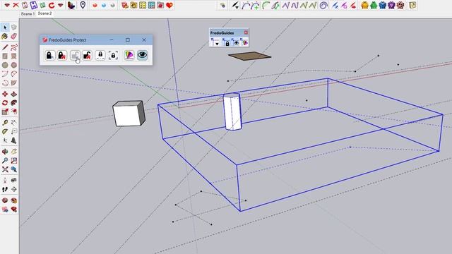This screenshot has width=452, height=254.
Task: Close the small FredoGuides toolbar
Action: click(x=246, y=32)
